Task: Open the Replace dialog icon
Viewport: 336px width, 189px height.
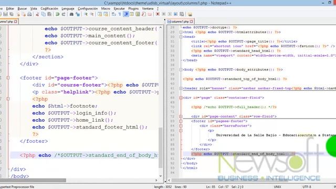Action: 78,14
